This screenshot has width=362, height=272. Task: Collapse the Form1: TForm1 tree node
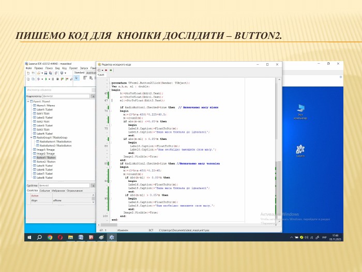(28, 102)
